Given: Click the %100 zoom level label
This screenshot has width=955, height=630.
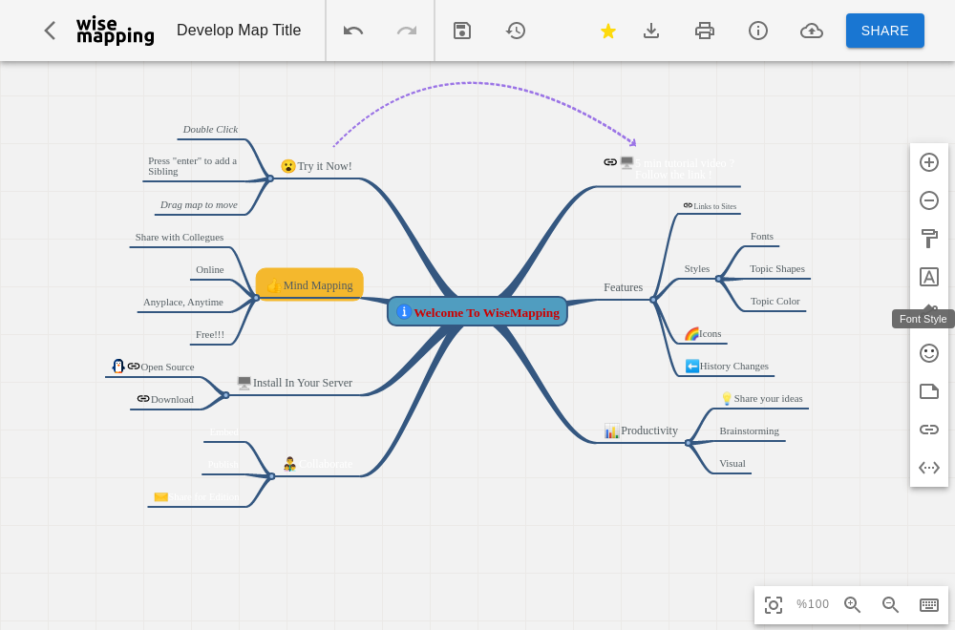Looking at the screenshot, I should 813,604.
